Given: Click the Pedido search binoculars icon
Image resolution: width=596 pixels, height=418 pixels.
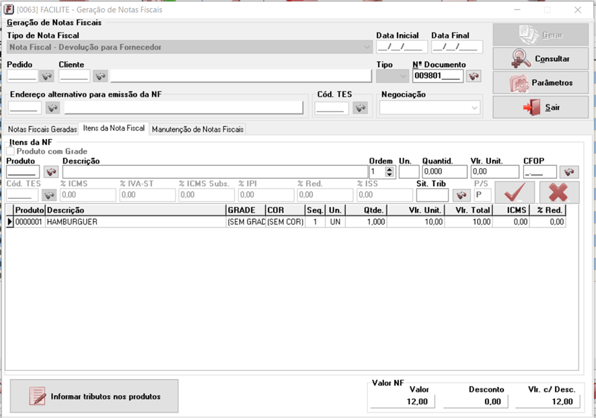Looking at the screenshot, I should click(47, 77).
